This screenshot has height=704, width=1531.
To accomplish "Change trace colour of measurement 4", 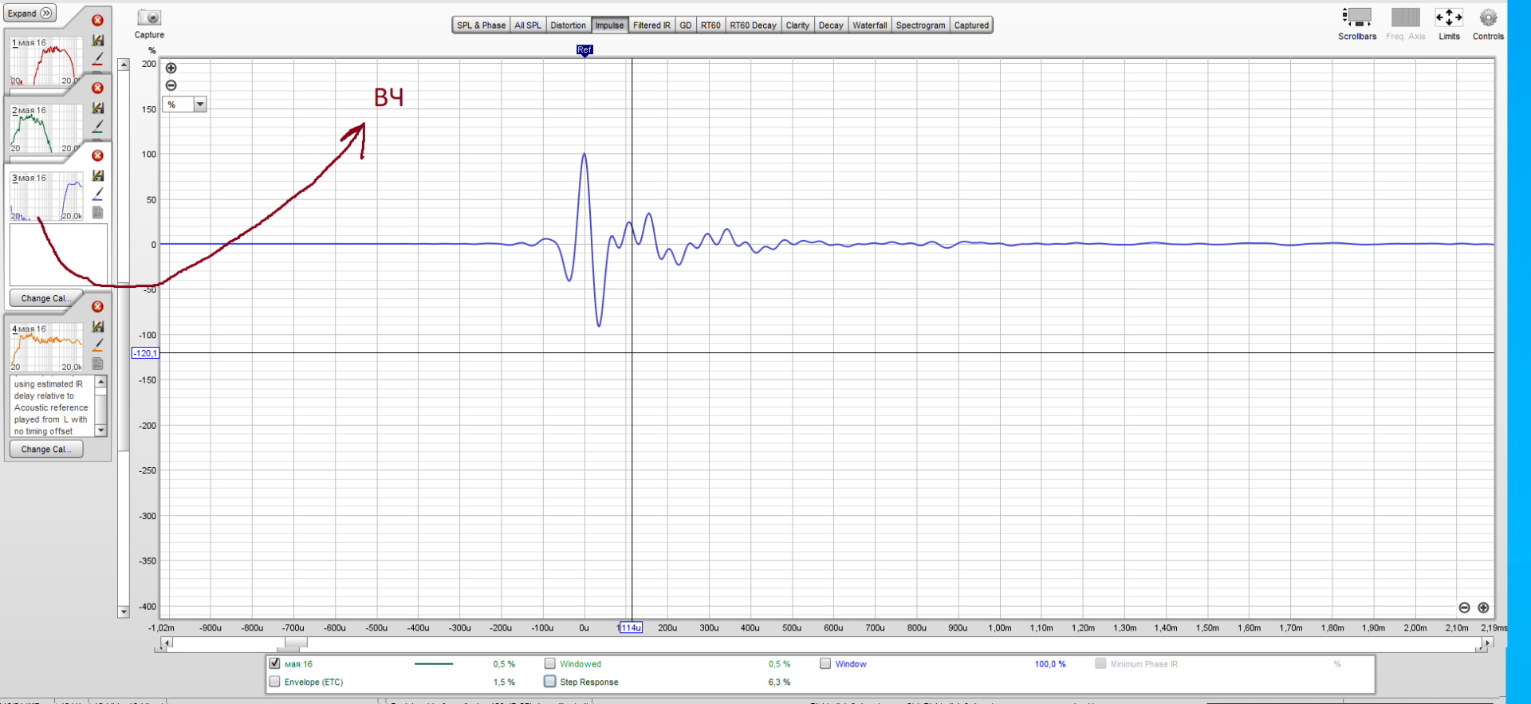I will (98, 345).
